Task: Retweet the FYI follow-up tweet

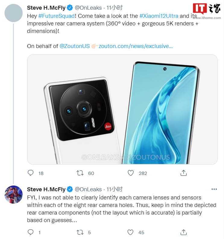Action: tap(80, 232)
